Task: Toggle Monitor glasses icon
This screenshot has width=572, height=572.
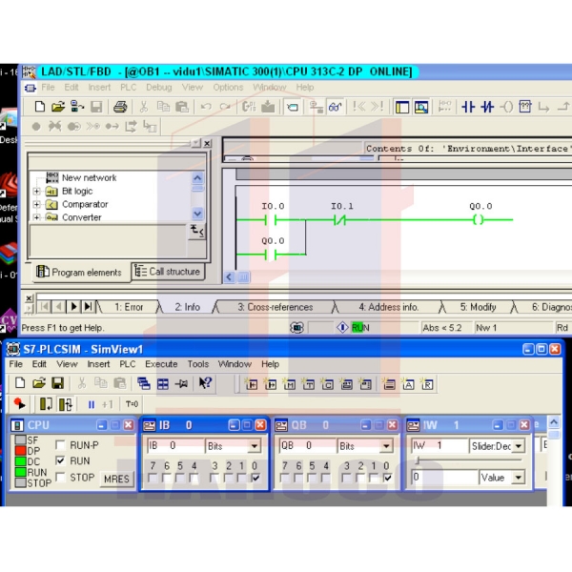Action: pyautogui.click(x=336, y=107)
